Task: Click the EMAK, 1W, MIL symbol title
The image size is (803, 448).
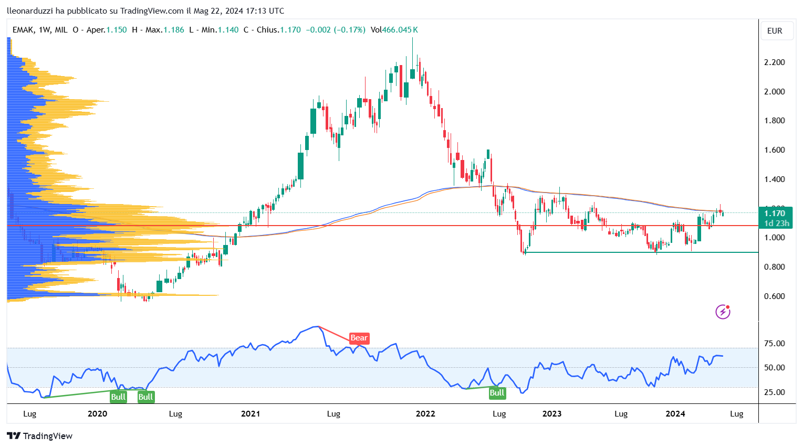Action: click(40, 30)
